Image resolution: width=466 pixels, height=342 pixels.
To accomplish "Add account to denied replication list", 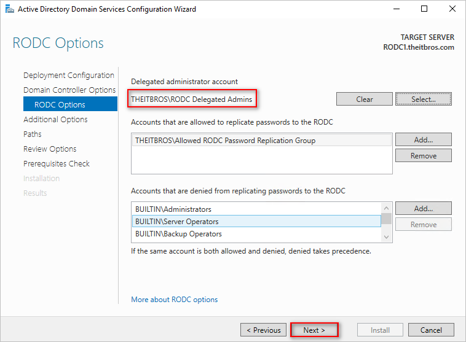I will coord(424,208).
